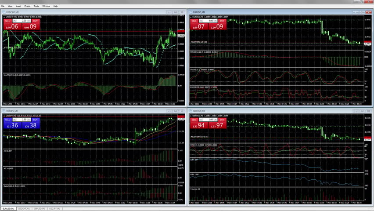Click the MACD label in USDCHF chart
The width and height of the screenshot is (374, 211).
(x=17, y=75)
